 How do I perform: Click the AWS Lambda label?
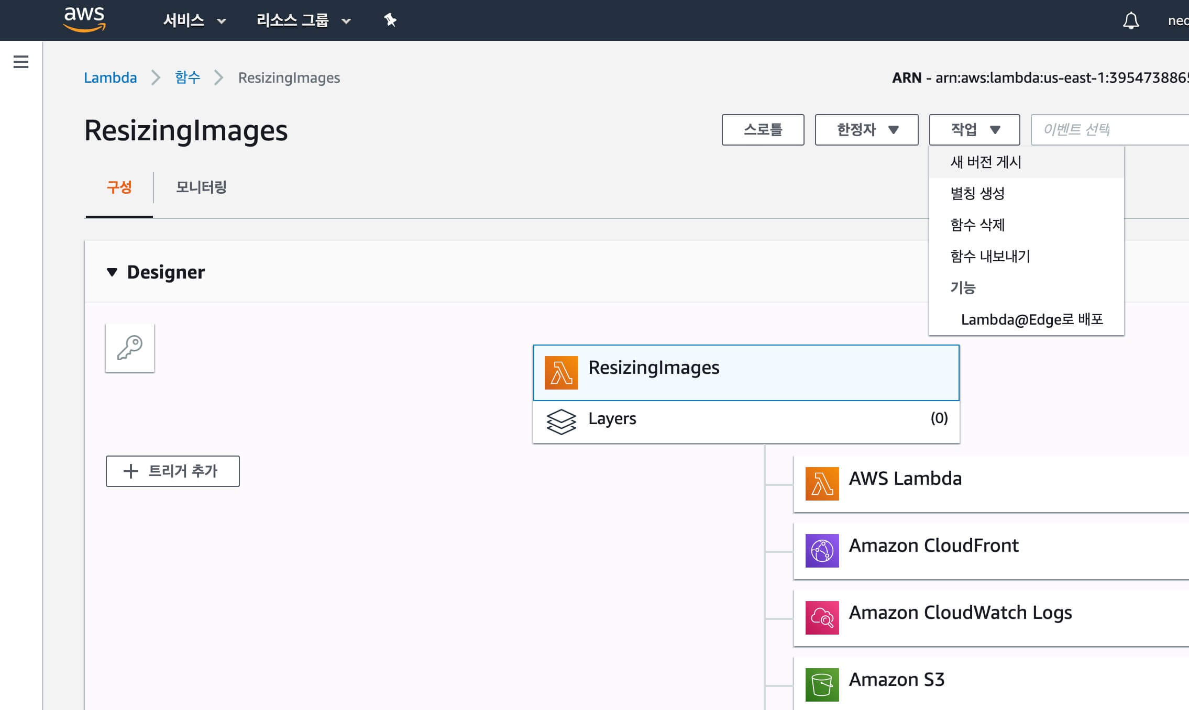click(x=905, y=479)
